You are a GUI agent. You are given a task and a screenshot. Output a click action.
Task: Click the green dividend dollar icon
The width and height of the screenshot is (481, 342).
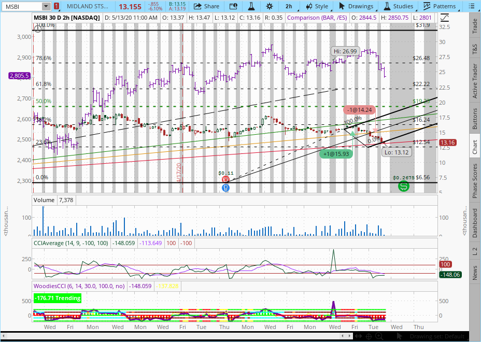[x=403, y=186]
